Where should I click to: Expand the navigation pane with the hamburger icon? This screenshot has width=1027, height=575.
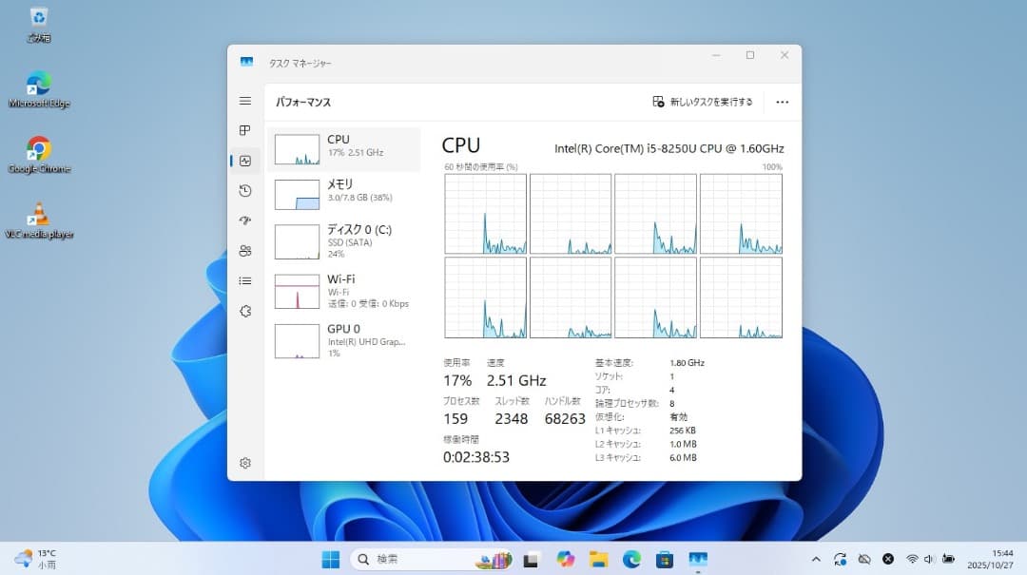pyautogui.click(x=245, y=101)
